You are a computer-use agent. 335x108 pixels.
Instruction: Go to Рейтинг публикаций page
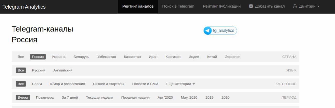coord(222,6)
